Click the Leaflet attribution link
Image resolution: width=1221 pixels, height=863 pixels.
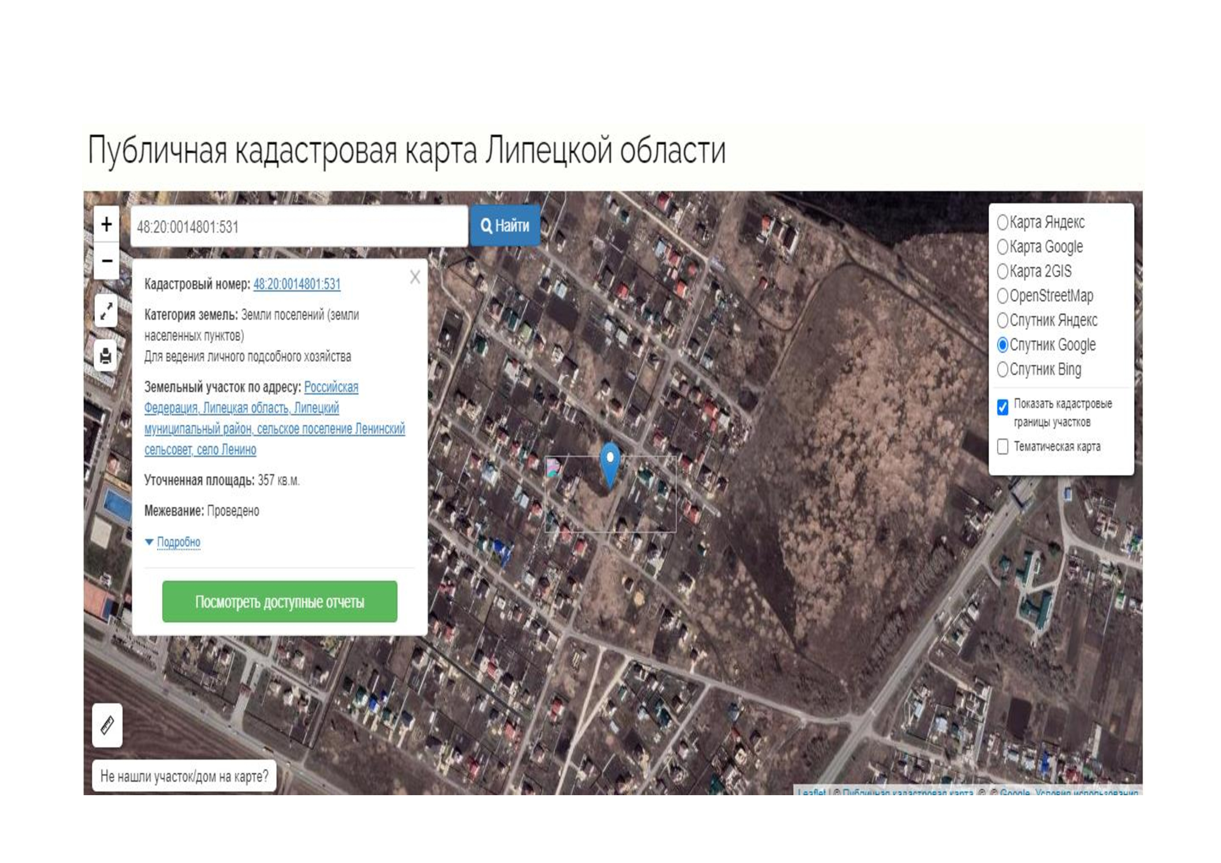(811, 792)
